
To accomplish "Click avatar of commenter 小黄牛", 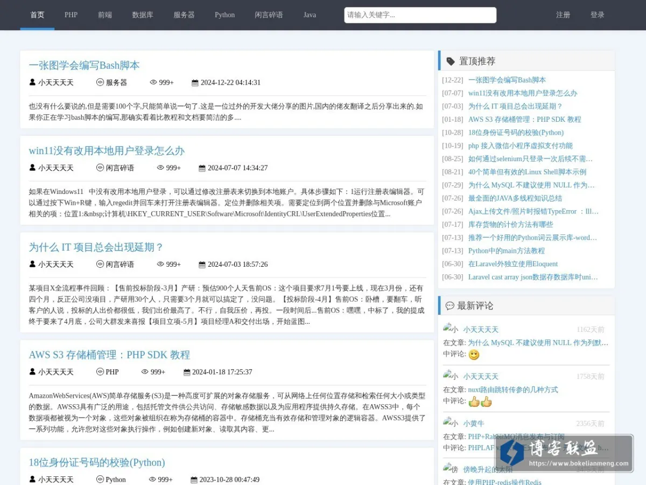I will [x=451, y=423].
